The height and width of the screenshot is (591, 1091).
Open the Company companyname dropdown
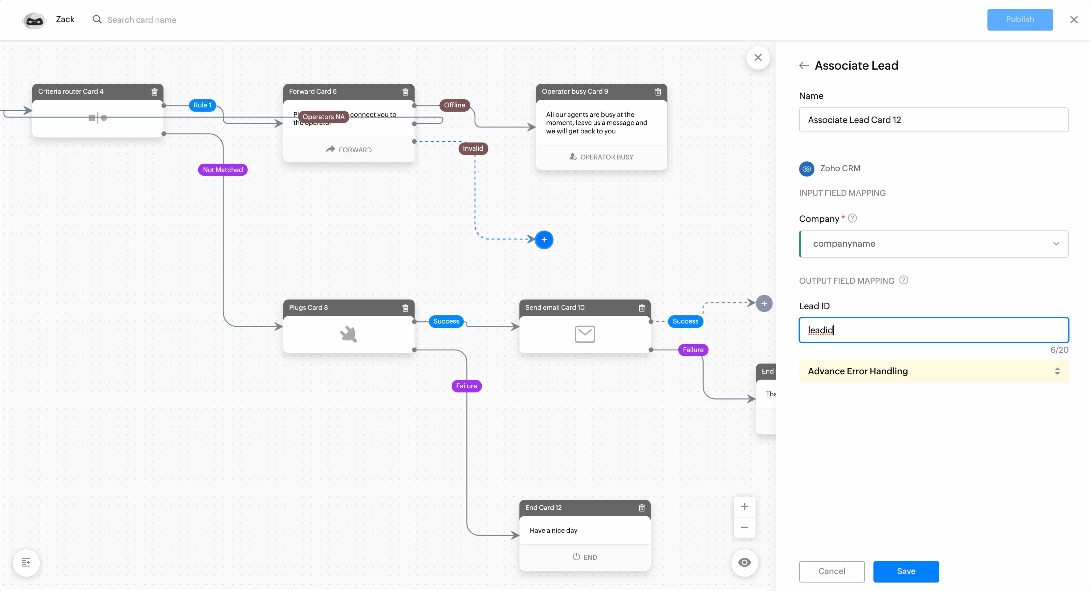(x=933, y=244)
